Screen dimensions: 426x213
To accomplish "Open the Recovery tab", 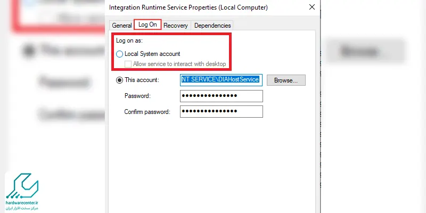I will [x=176, y=25].
